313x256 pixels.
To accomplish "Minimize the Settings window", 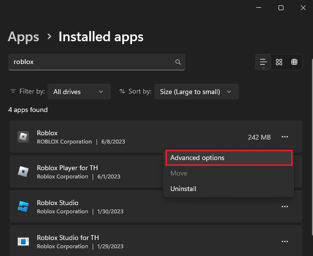I will (x=259, y=8).
